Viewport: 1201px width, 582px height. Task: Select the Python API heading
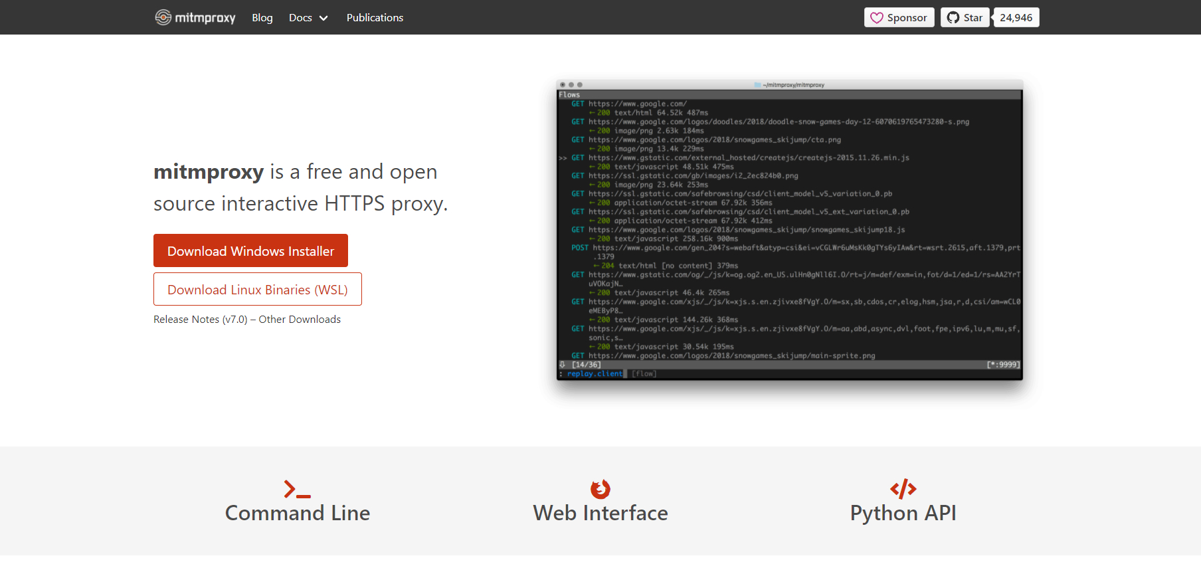tap(903, 513)
